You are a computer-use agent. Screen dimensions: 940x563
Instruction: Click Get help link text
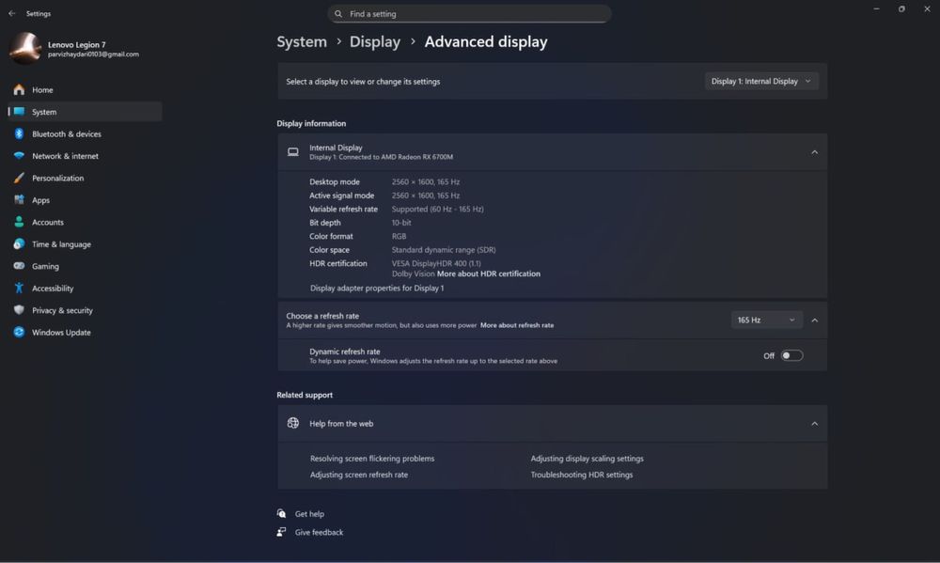coord(309,514)
